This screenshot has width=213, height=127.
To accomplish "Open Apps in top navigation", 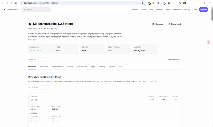I will pos(168,10).
